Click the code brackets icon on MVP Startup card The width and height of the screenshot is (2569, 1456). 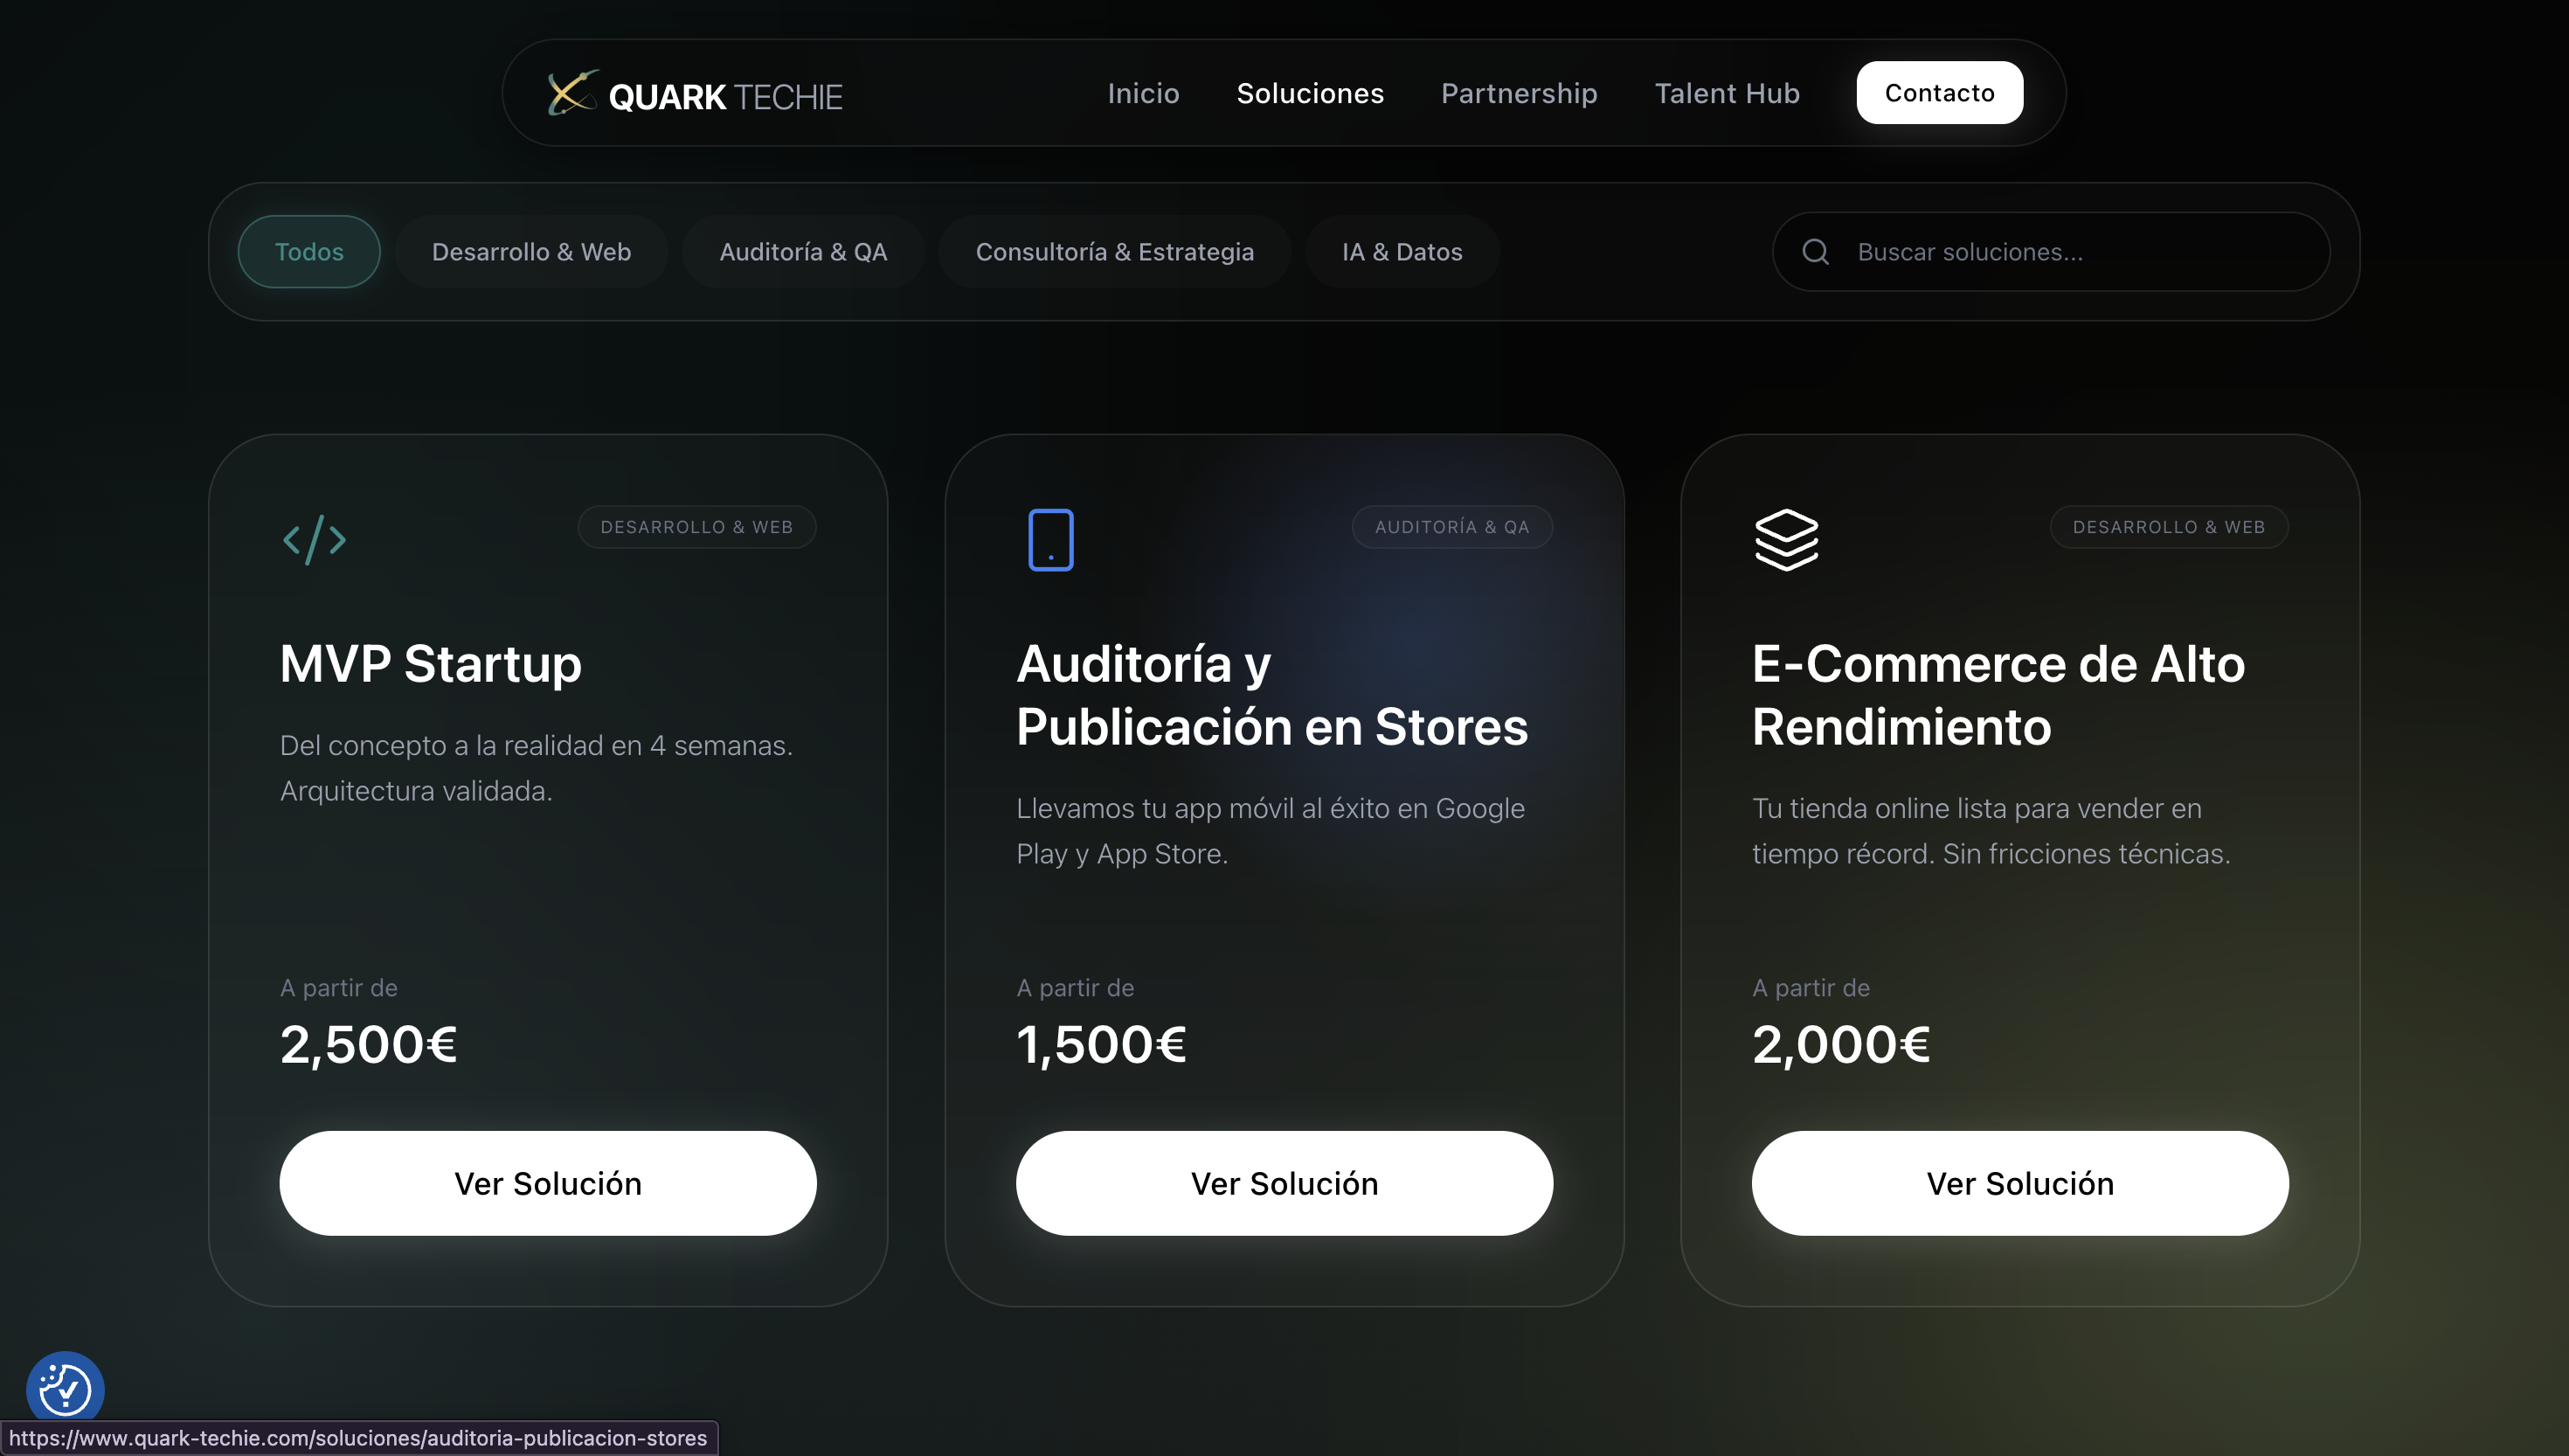click(315, 540)
